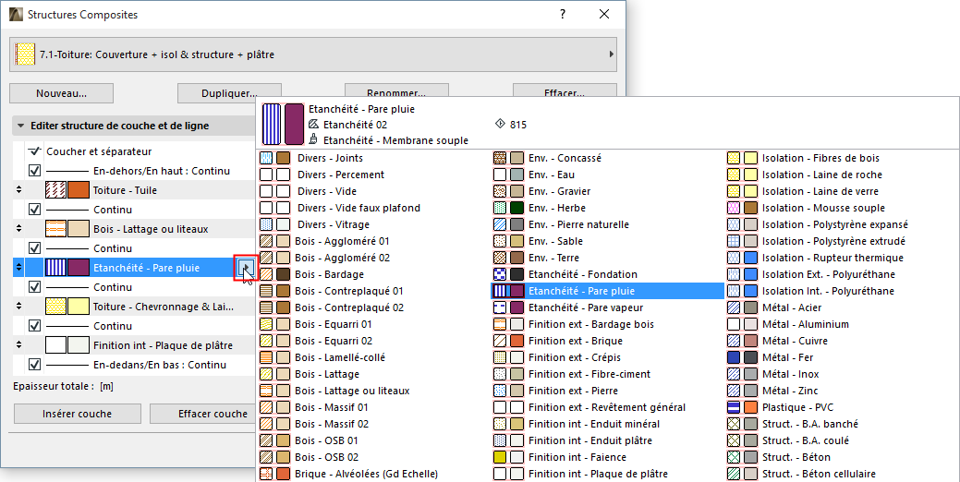Viewport: 960px width, 482px height.
Task: Click Plastique - PVC striped icon
Action: 734,407
